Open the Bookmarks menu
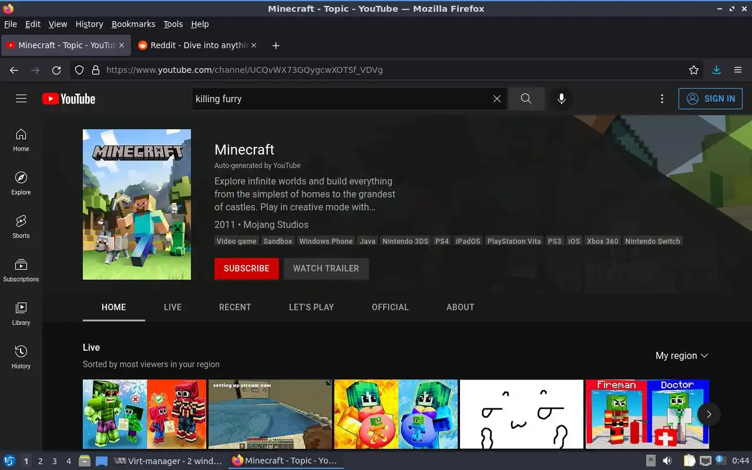Viewport: 752px width, 470px height. 133,24
